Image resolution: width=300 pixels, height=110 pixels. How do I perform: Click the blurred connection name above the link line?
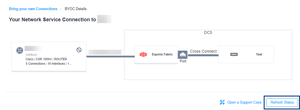tap(105, 52)
